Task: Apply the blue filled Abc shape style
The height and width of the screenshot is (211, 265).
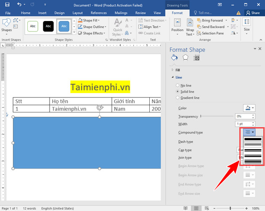Action: click(x=64, y=26)
